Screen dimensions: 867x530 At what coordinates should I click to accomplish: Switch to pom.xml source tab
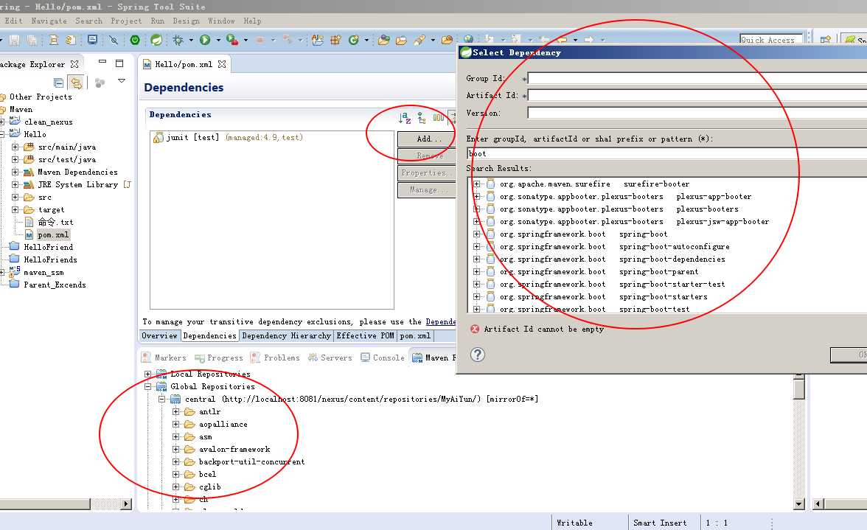415,335
